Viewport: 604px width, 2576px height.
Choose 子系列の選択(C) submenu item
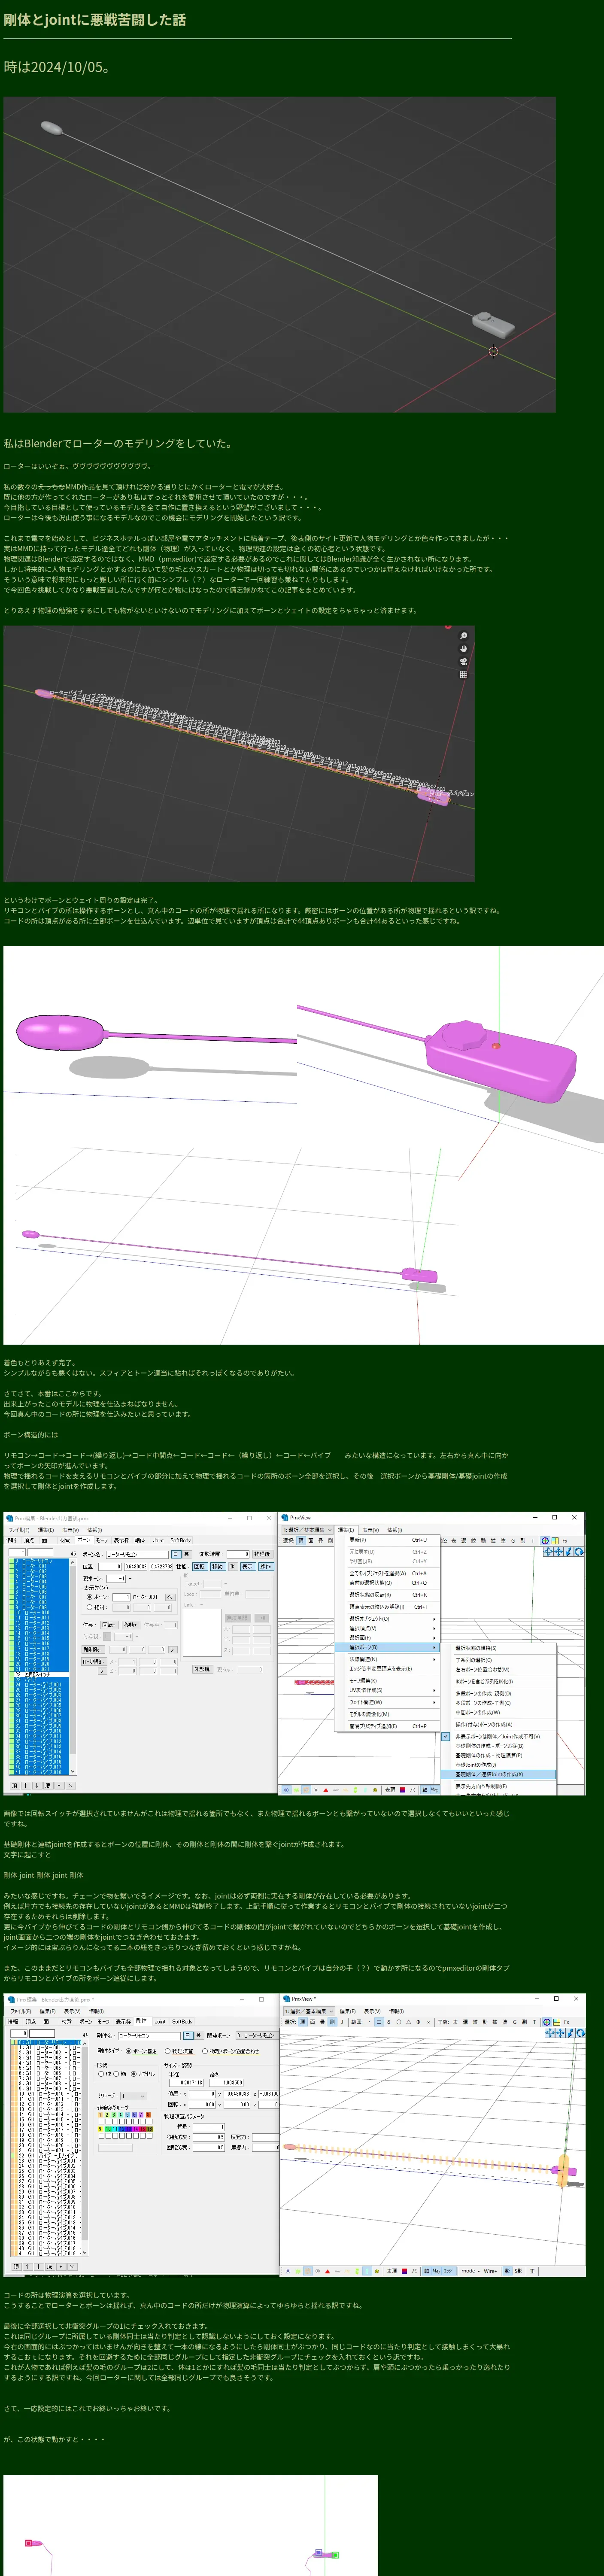tap(497, 1660)
